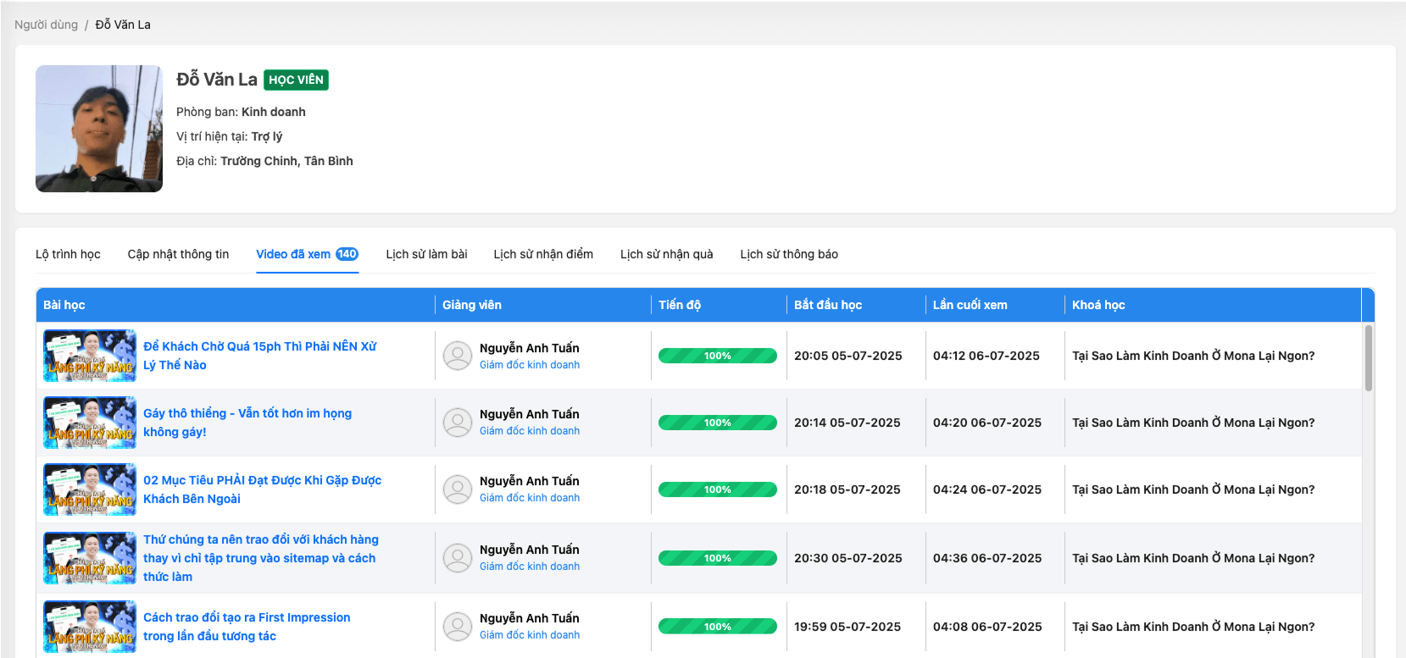This screenshot has width=1406, height=658.
Task: Open Lịch sử làm bài tab
Action: click(x=426, y=254)
